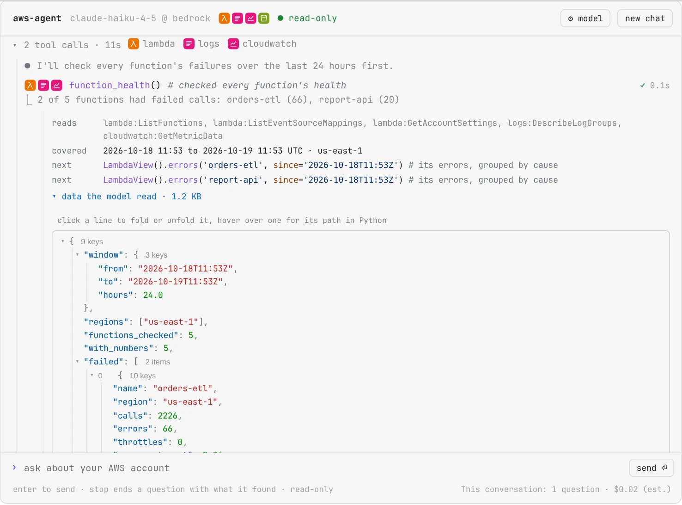Send the question with the send button

(x=652, y=468)
